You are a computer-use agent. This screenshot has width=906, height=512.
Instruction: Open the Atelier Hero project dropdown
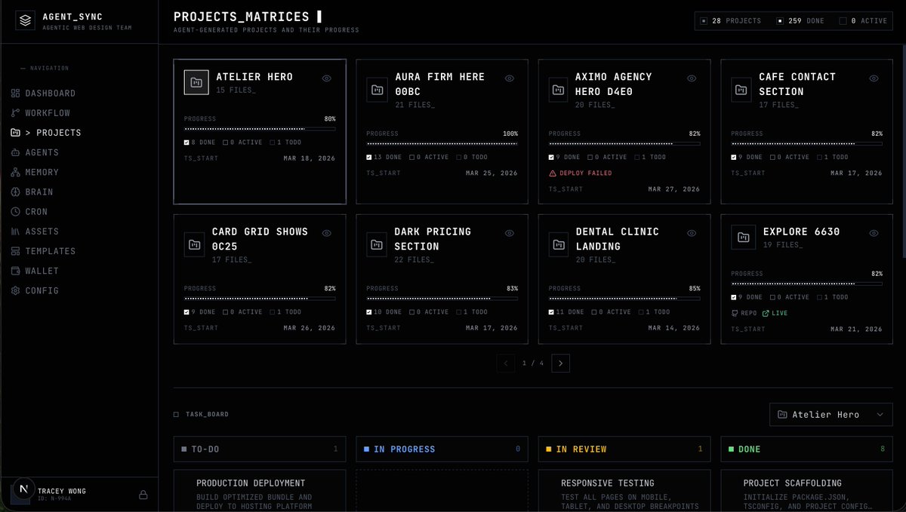[830, 415]
